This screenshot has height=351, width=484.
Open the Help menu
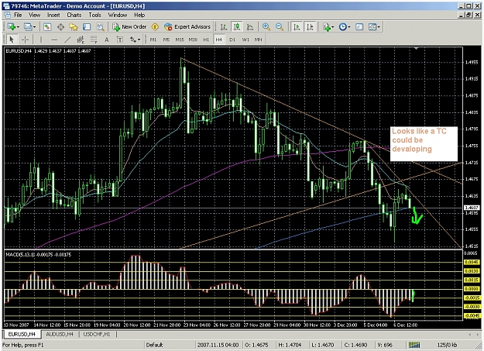(139, 15)
